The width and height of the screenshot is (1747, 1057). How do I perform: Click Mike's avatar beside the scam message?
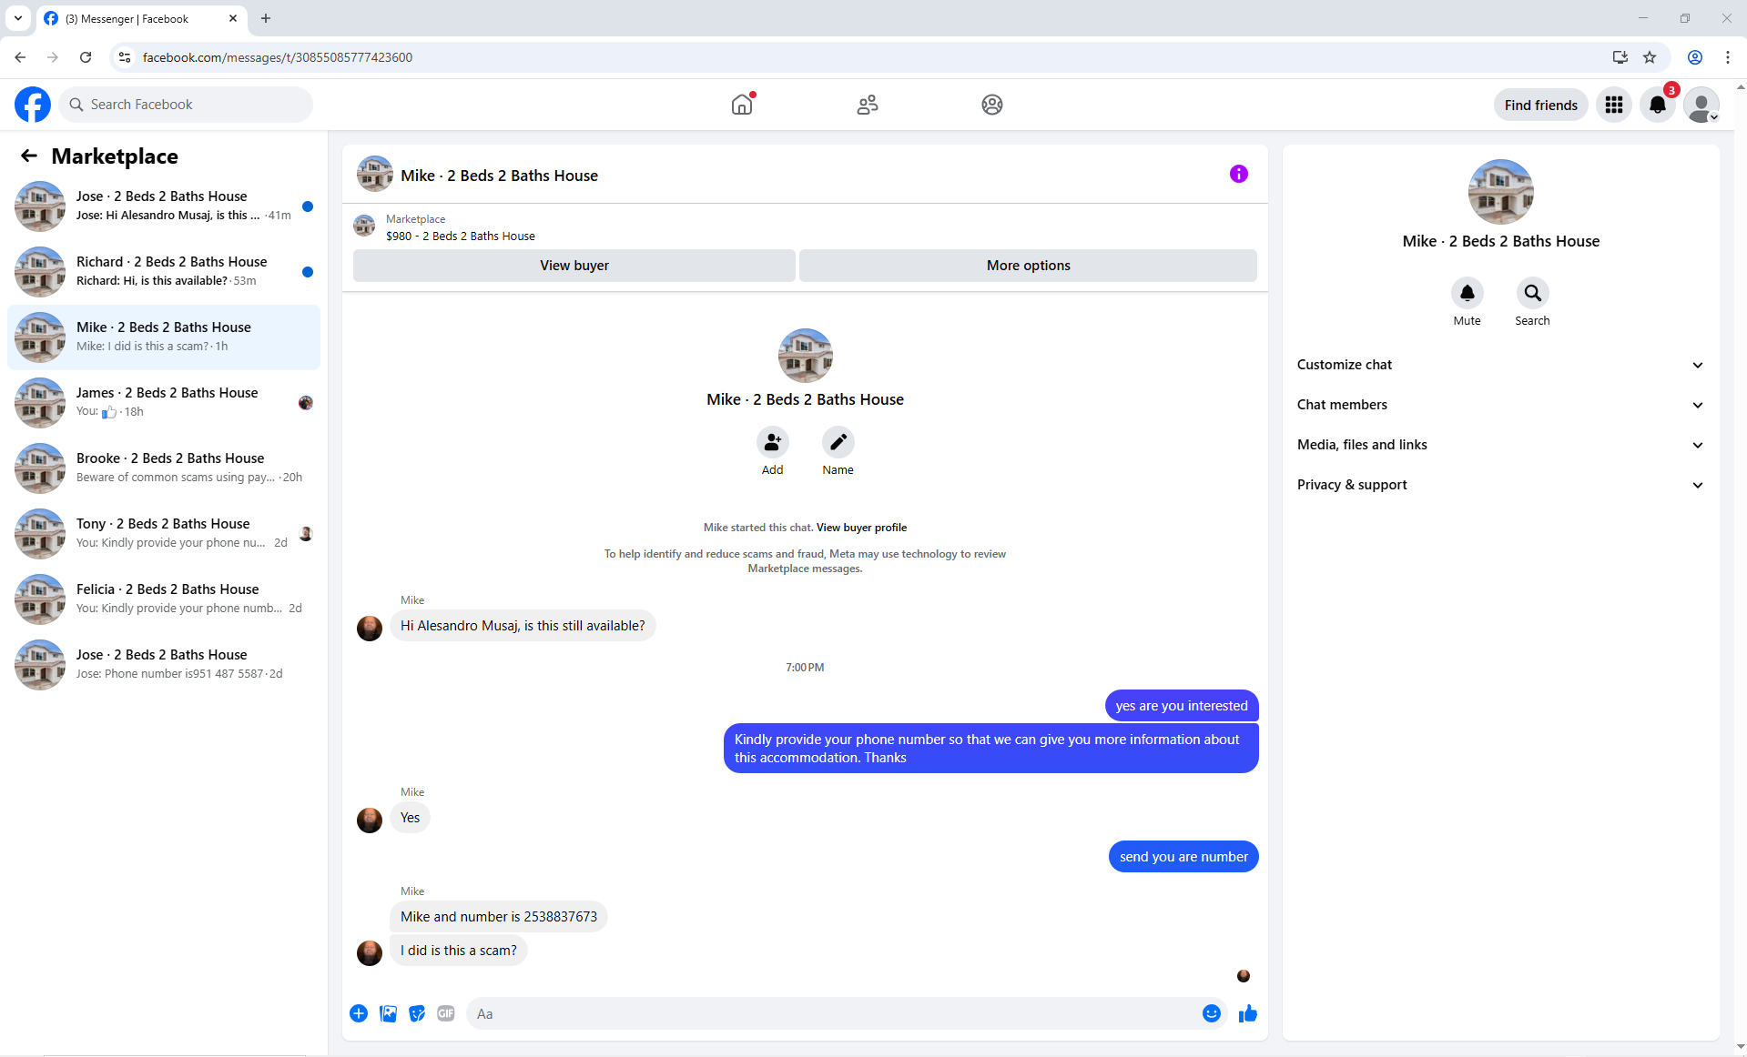[x=370, y=952]
